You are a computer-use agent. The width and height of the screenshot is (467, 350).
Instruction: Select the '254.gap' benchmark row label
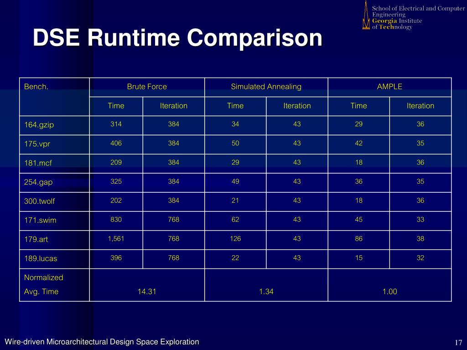(x=38, y=182)
